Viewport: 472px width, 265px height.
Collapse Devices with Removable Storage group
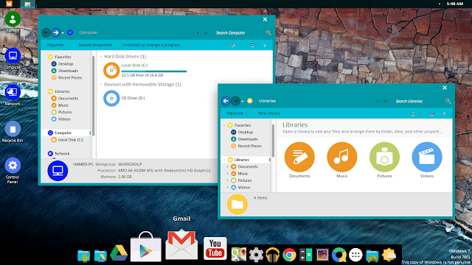click(101, 85)
